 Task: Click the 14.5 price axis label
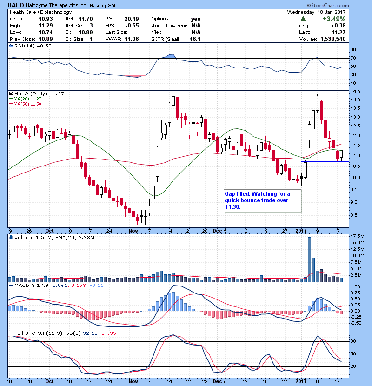pyautogui.click(x=355, y=92)
